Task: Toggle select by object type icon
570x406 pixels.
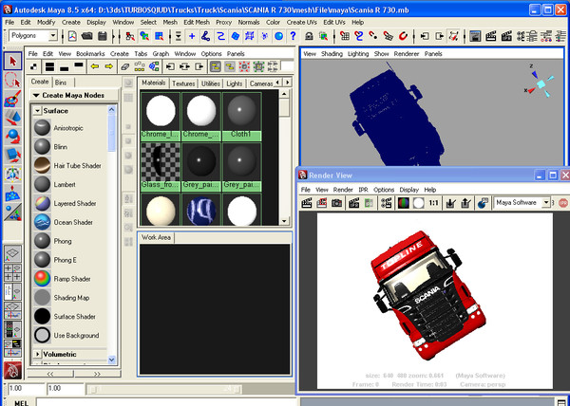Action: [144, 36]
